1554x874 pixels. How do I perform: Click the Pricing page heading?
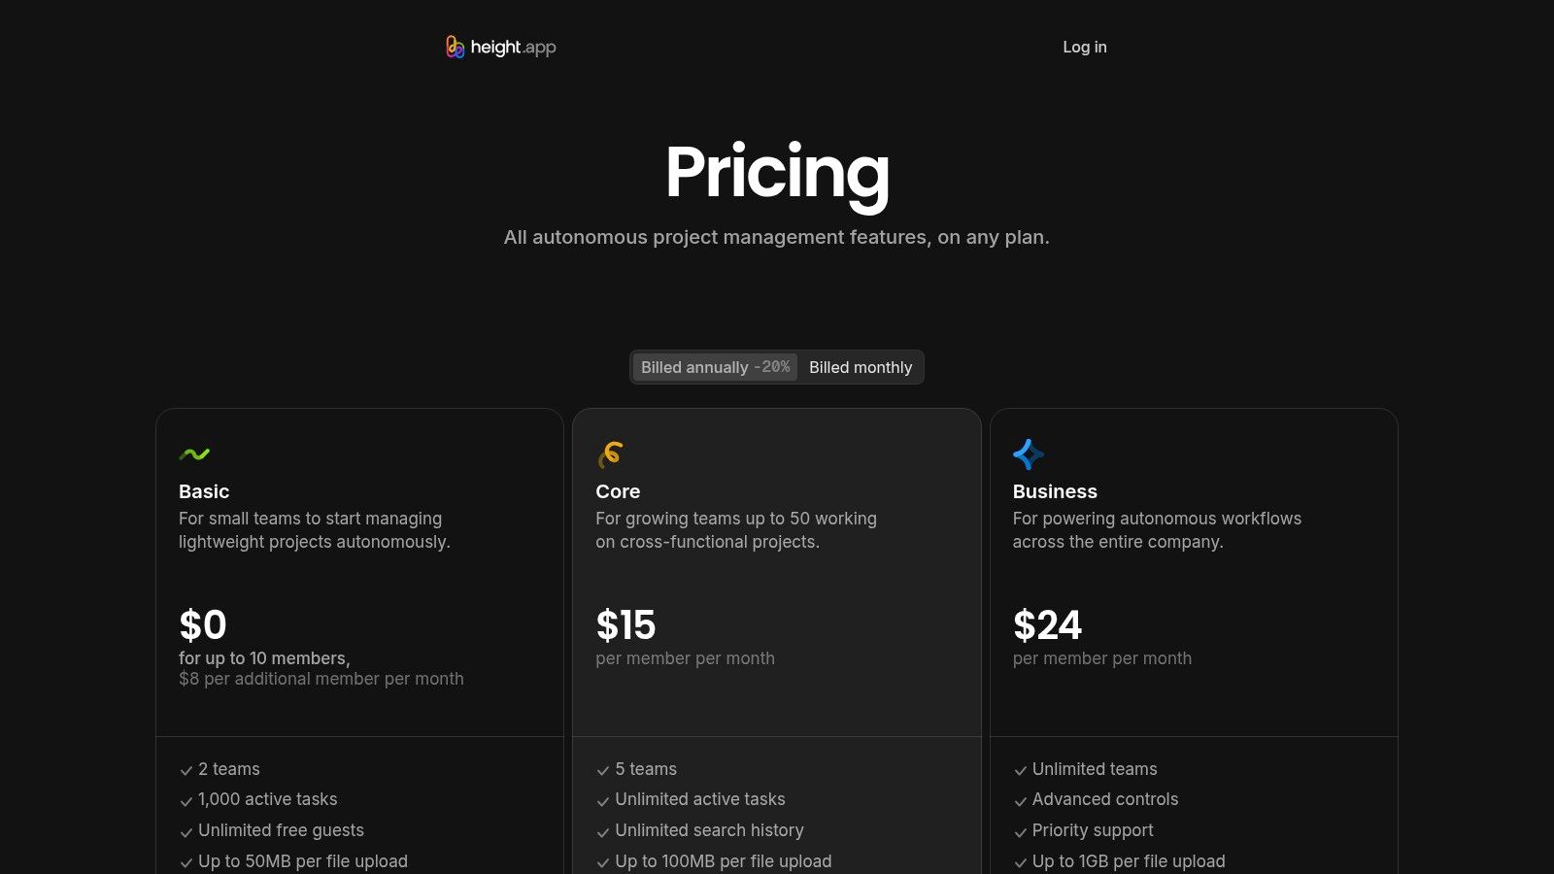[777, 173]
